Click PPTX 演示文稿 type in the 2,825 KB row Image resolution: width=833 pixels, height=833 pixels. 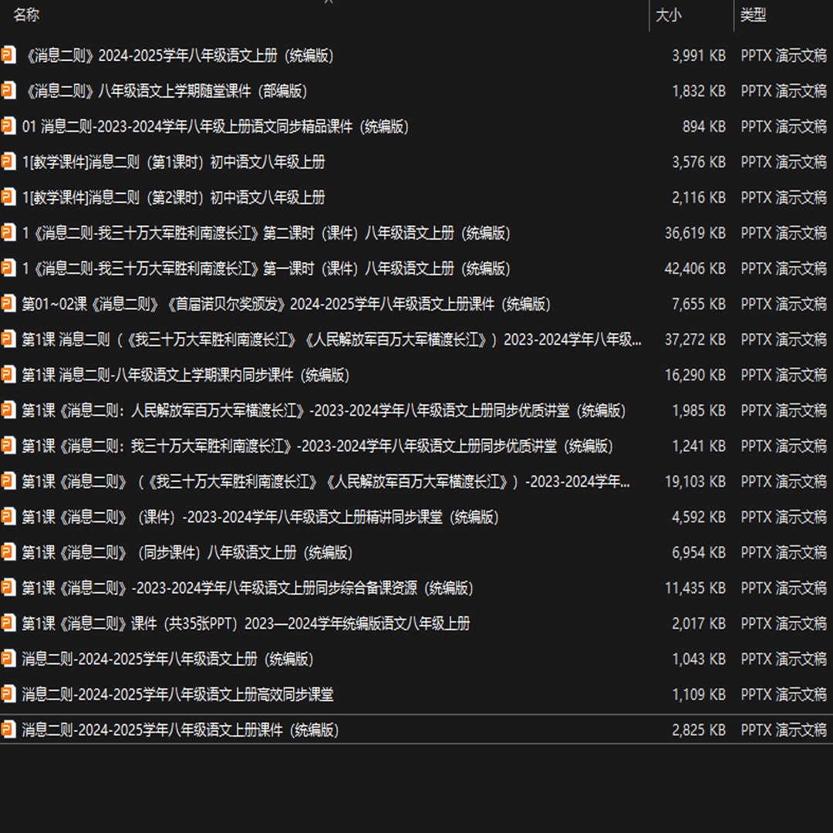click(x=784, y=730)
